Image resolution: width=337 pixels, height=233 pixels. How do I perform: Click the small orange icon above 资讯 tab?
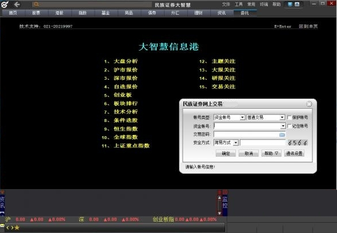(x=2, y=192)
